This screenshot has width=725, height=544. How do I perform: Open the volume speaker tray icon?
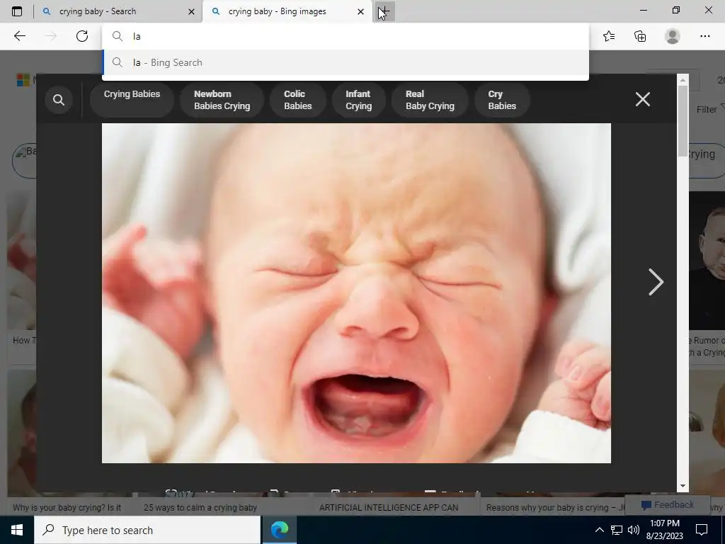click(634, 530)
